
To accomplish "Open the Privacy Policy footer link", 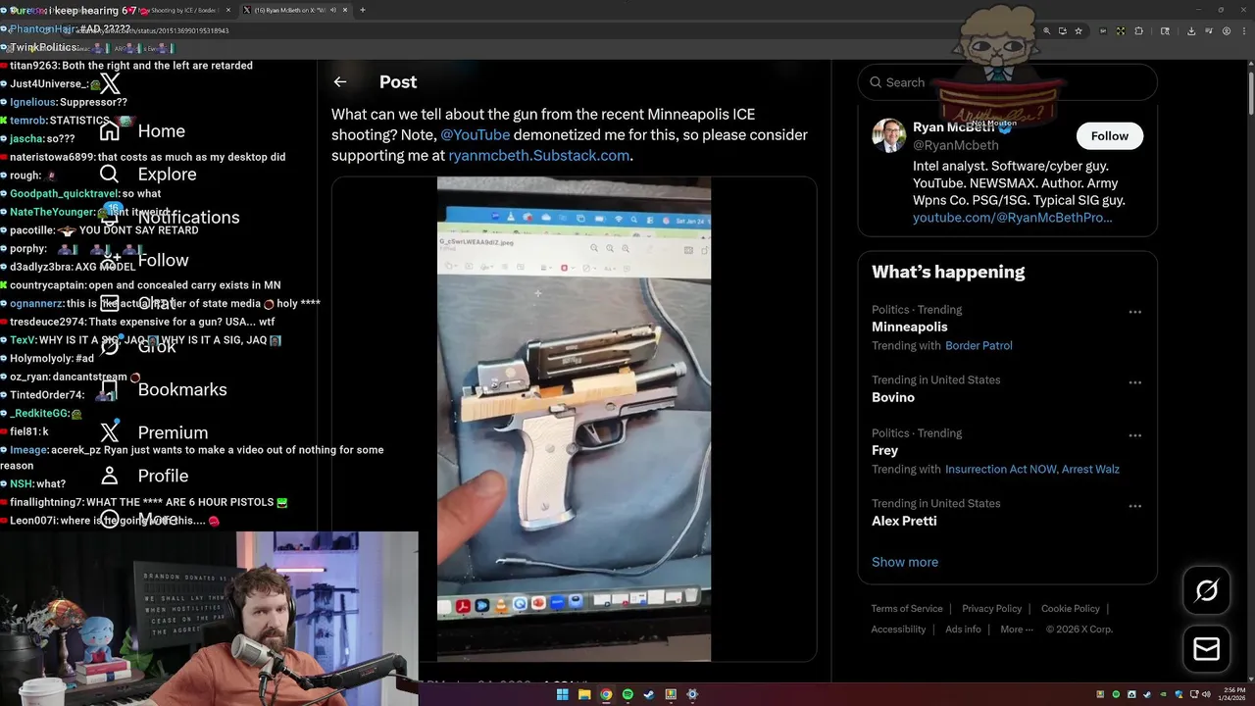I will click(x=991, y=609).
